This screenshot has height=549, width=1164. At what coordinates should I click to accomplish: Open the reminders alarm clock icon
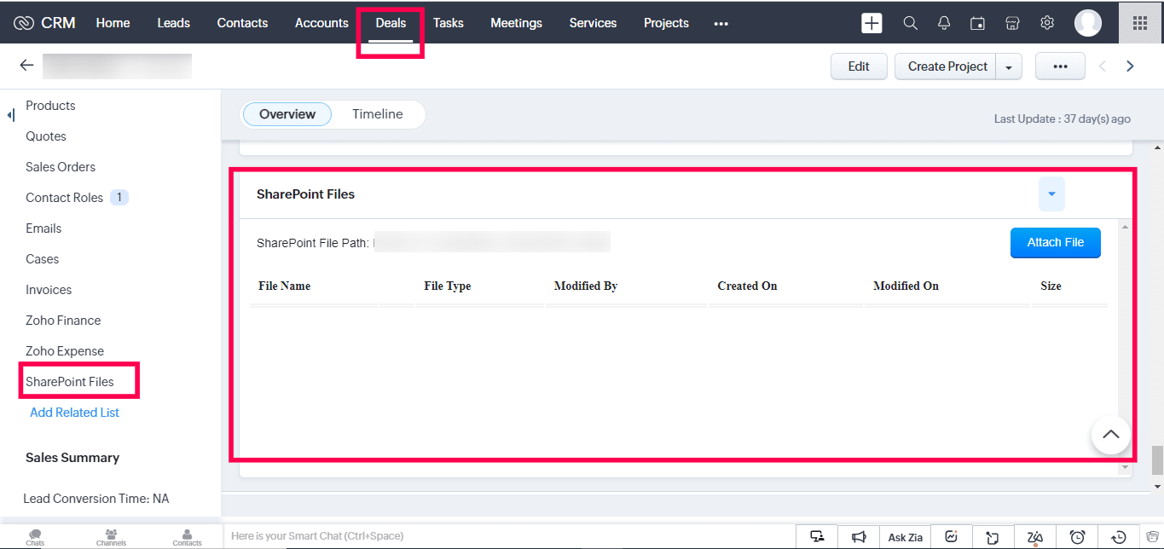pyautogui.click(x=1077, y=536)
